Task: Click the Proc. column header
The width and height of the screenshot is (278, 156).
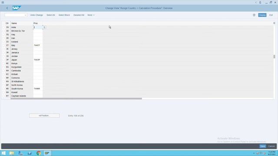Action: coord(36,23)
